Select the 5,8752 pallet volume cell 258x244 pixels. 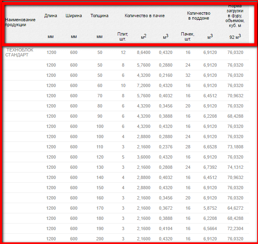(x=210, y=208)
